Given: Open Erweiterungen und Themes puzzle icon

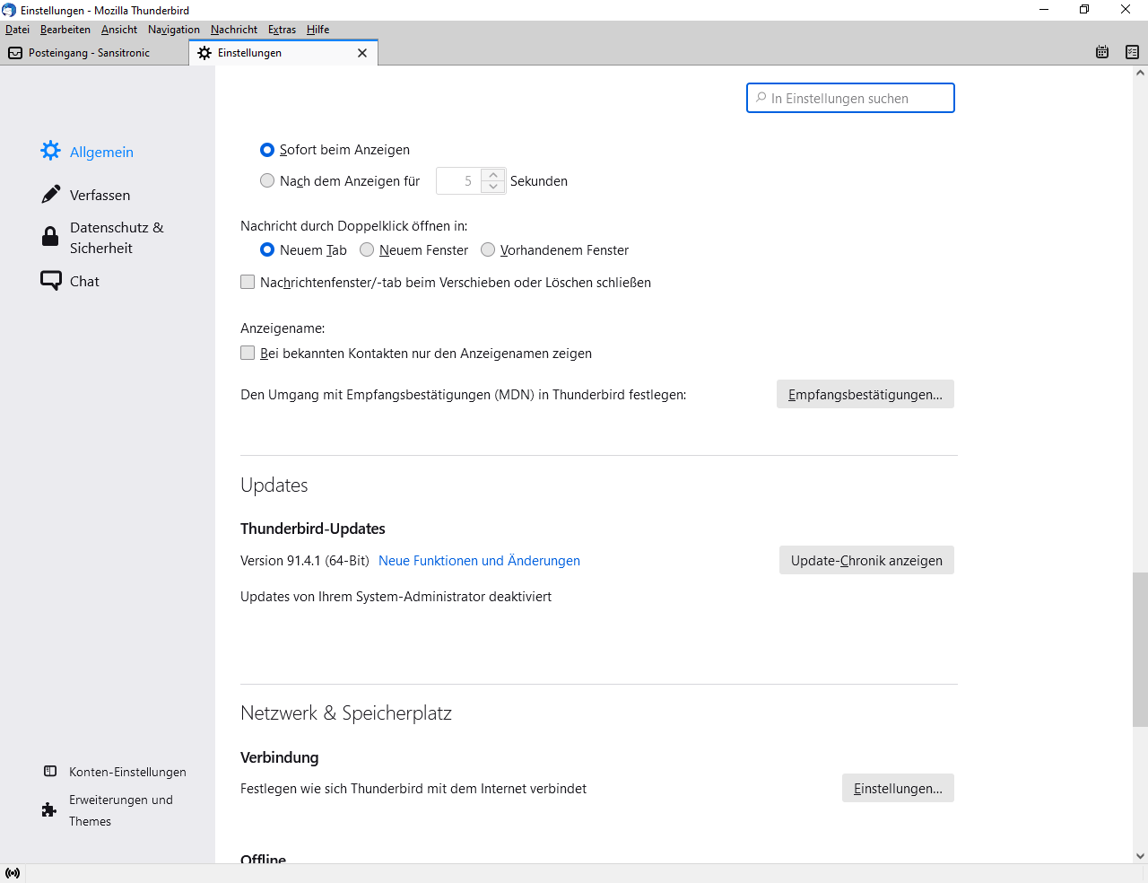Looking at the screenshot, I should (49, 810).
